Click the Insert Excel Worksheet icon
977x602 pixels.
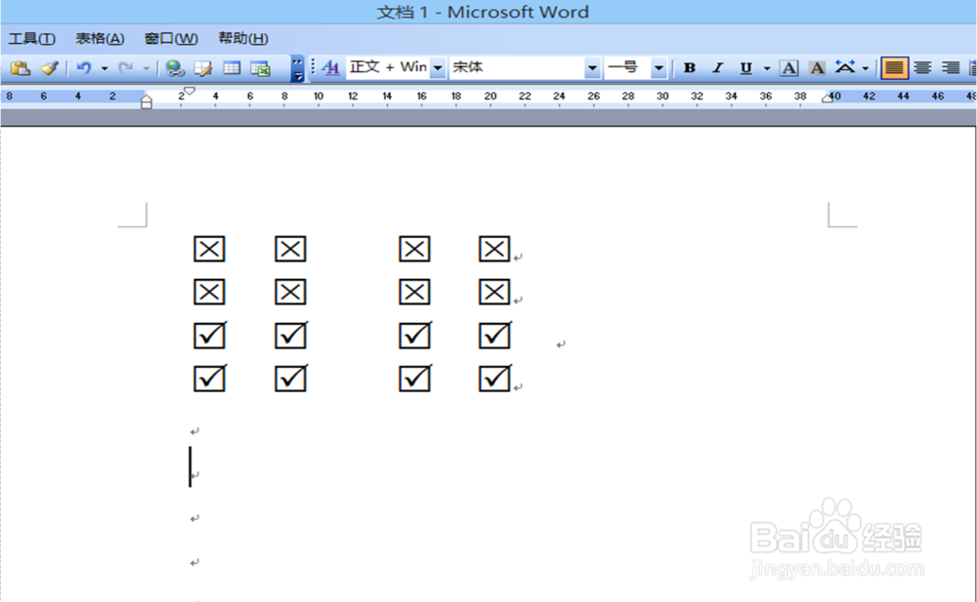(261, 68)
